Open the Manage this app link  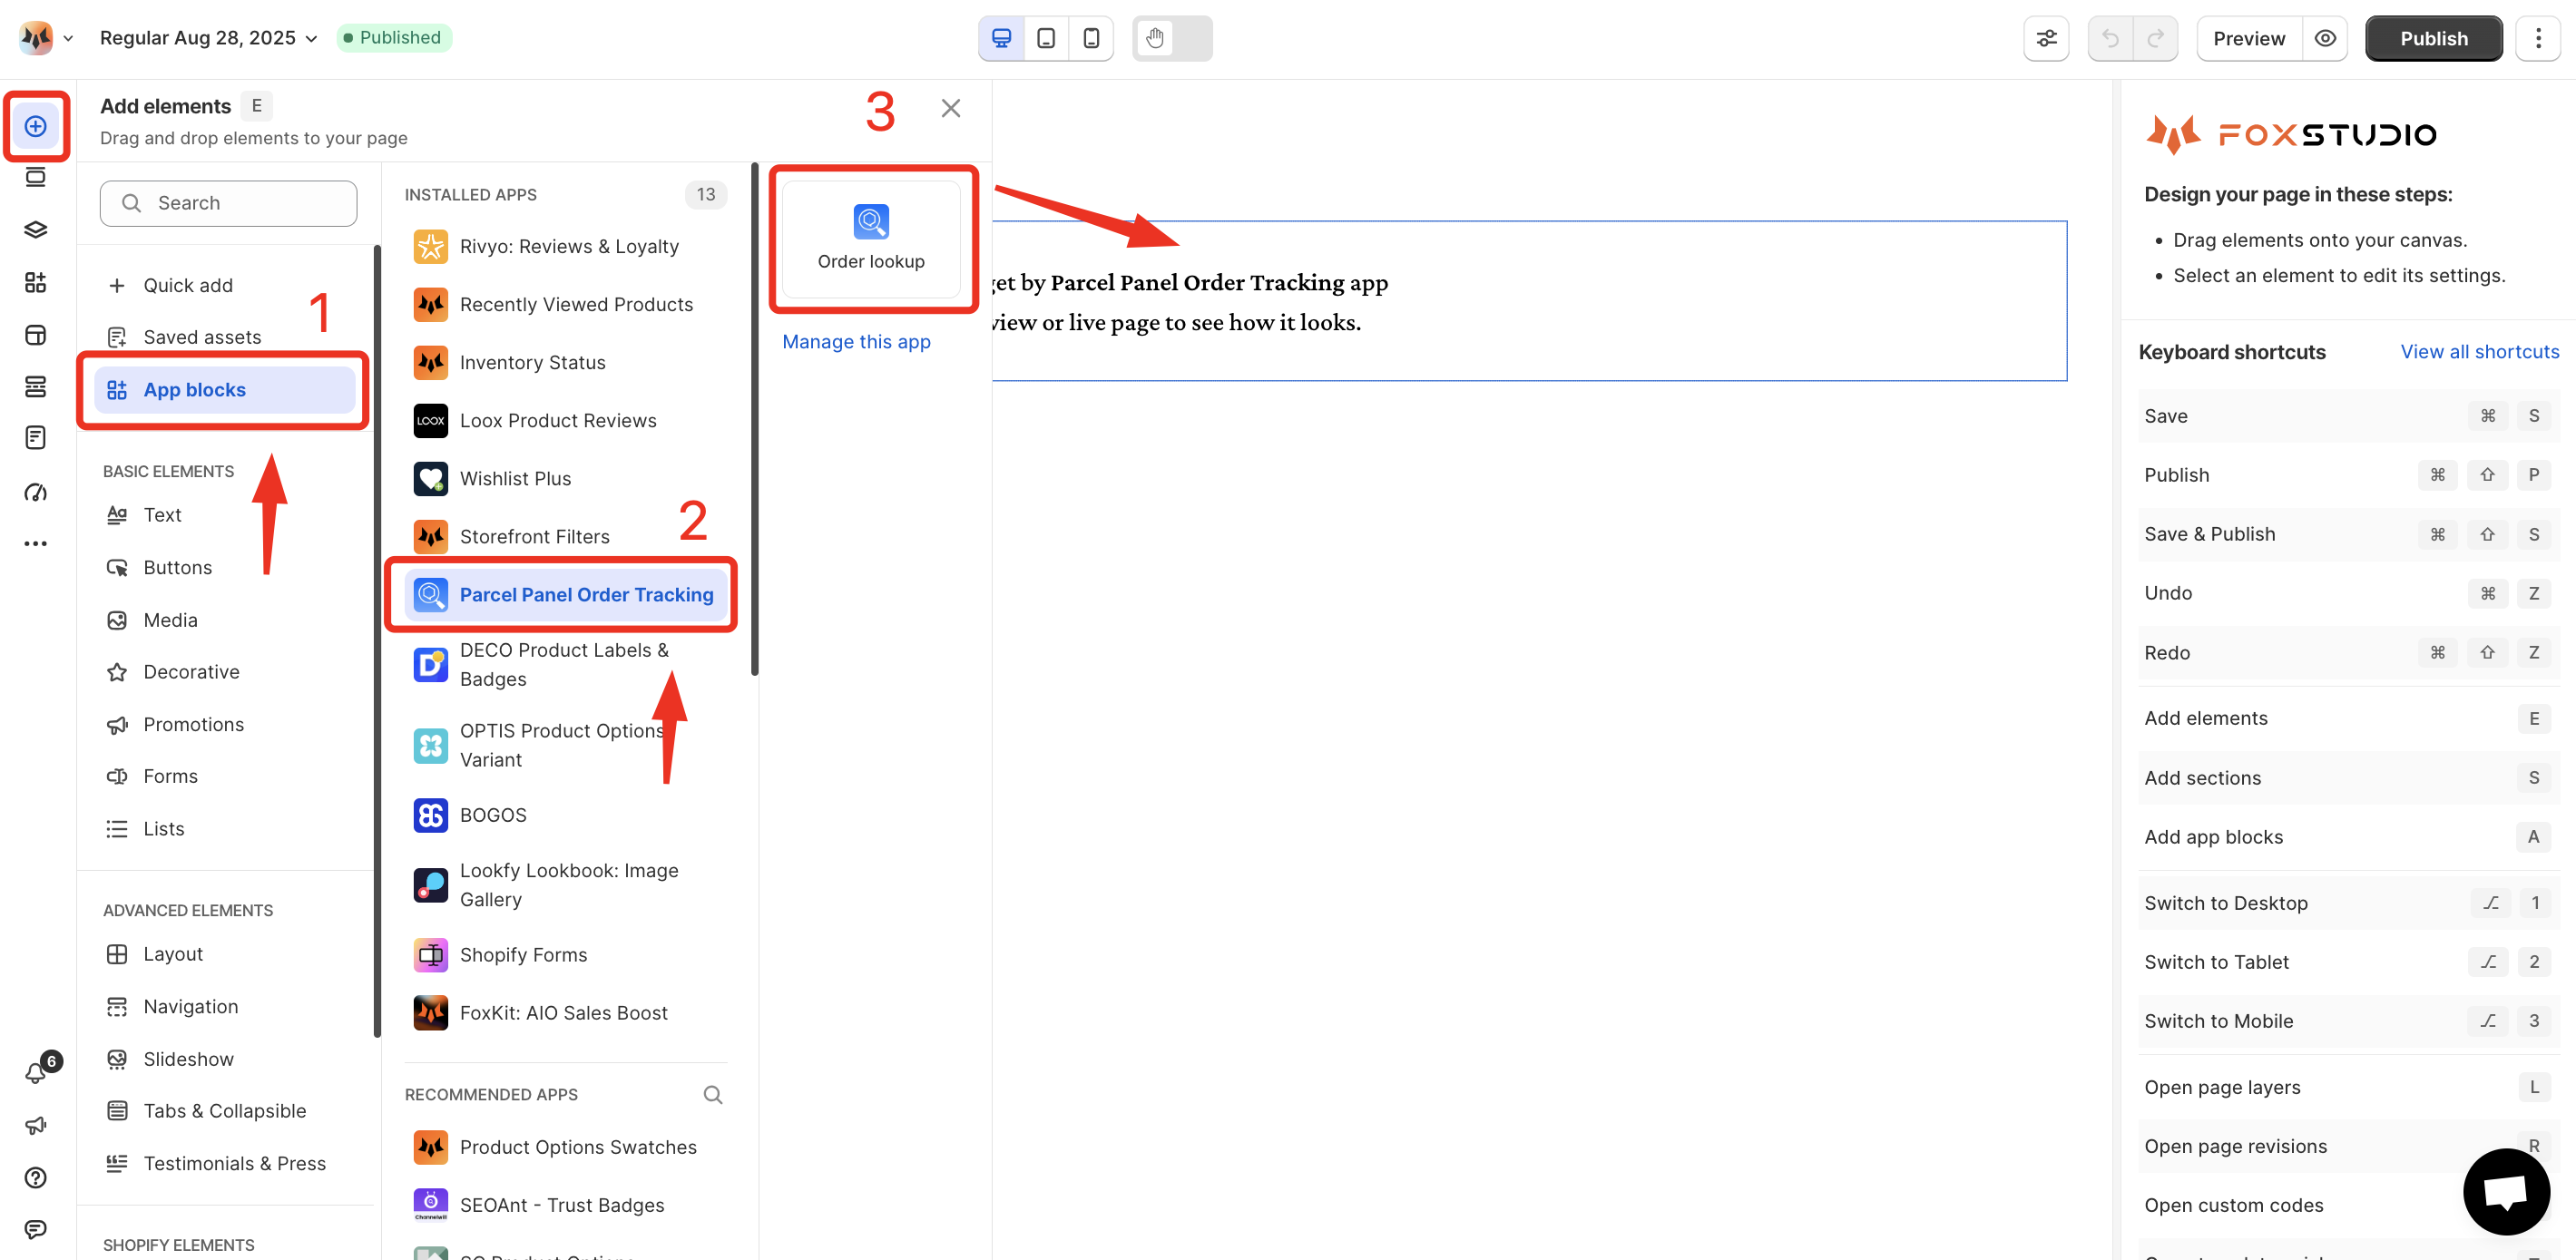[x=856, y=342]
